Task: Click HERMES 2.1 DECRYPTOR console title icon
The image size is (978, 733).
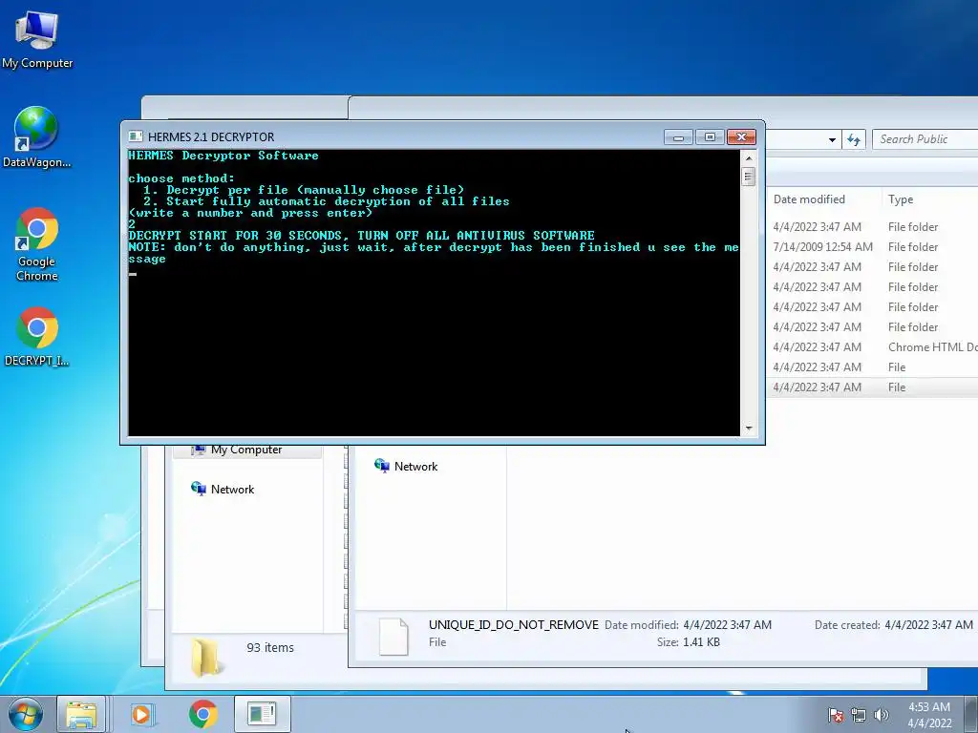Action: [136, 136]
